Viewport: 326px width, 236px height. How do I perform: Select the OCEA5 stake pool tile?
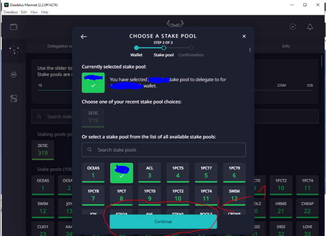(93, 172)
